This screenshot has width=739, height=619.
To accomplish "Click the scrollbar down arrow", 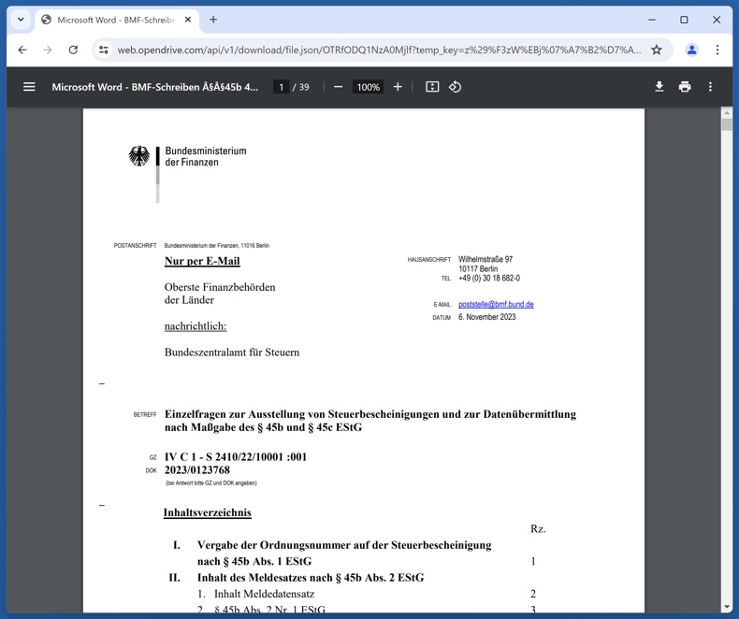I will tap(726, 607).
